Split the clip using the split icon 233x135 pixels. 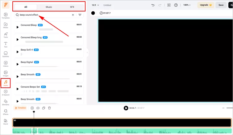point(38,108)
